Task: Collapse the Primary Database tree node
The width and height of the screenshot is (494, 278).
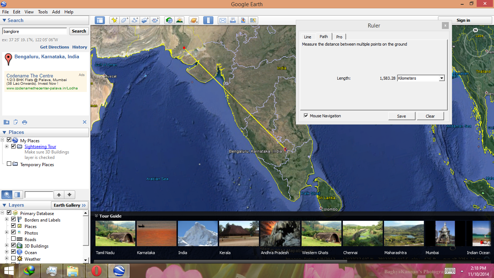Action: click(2, 213)
